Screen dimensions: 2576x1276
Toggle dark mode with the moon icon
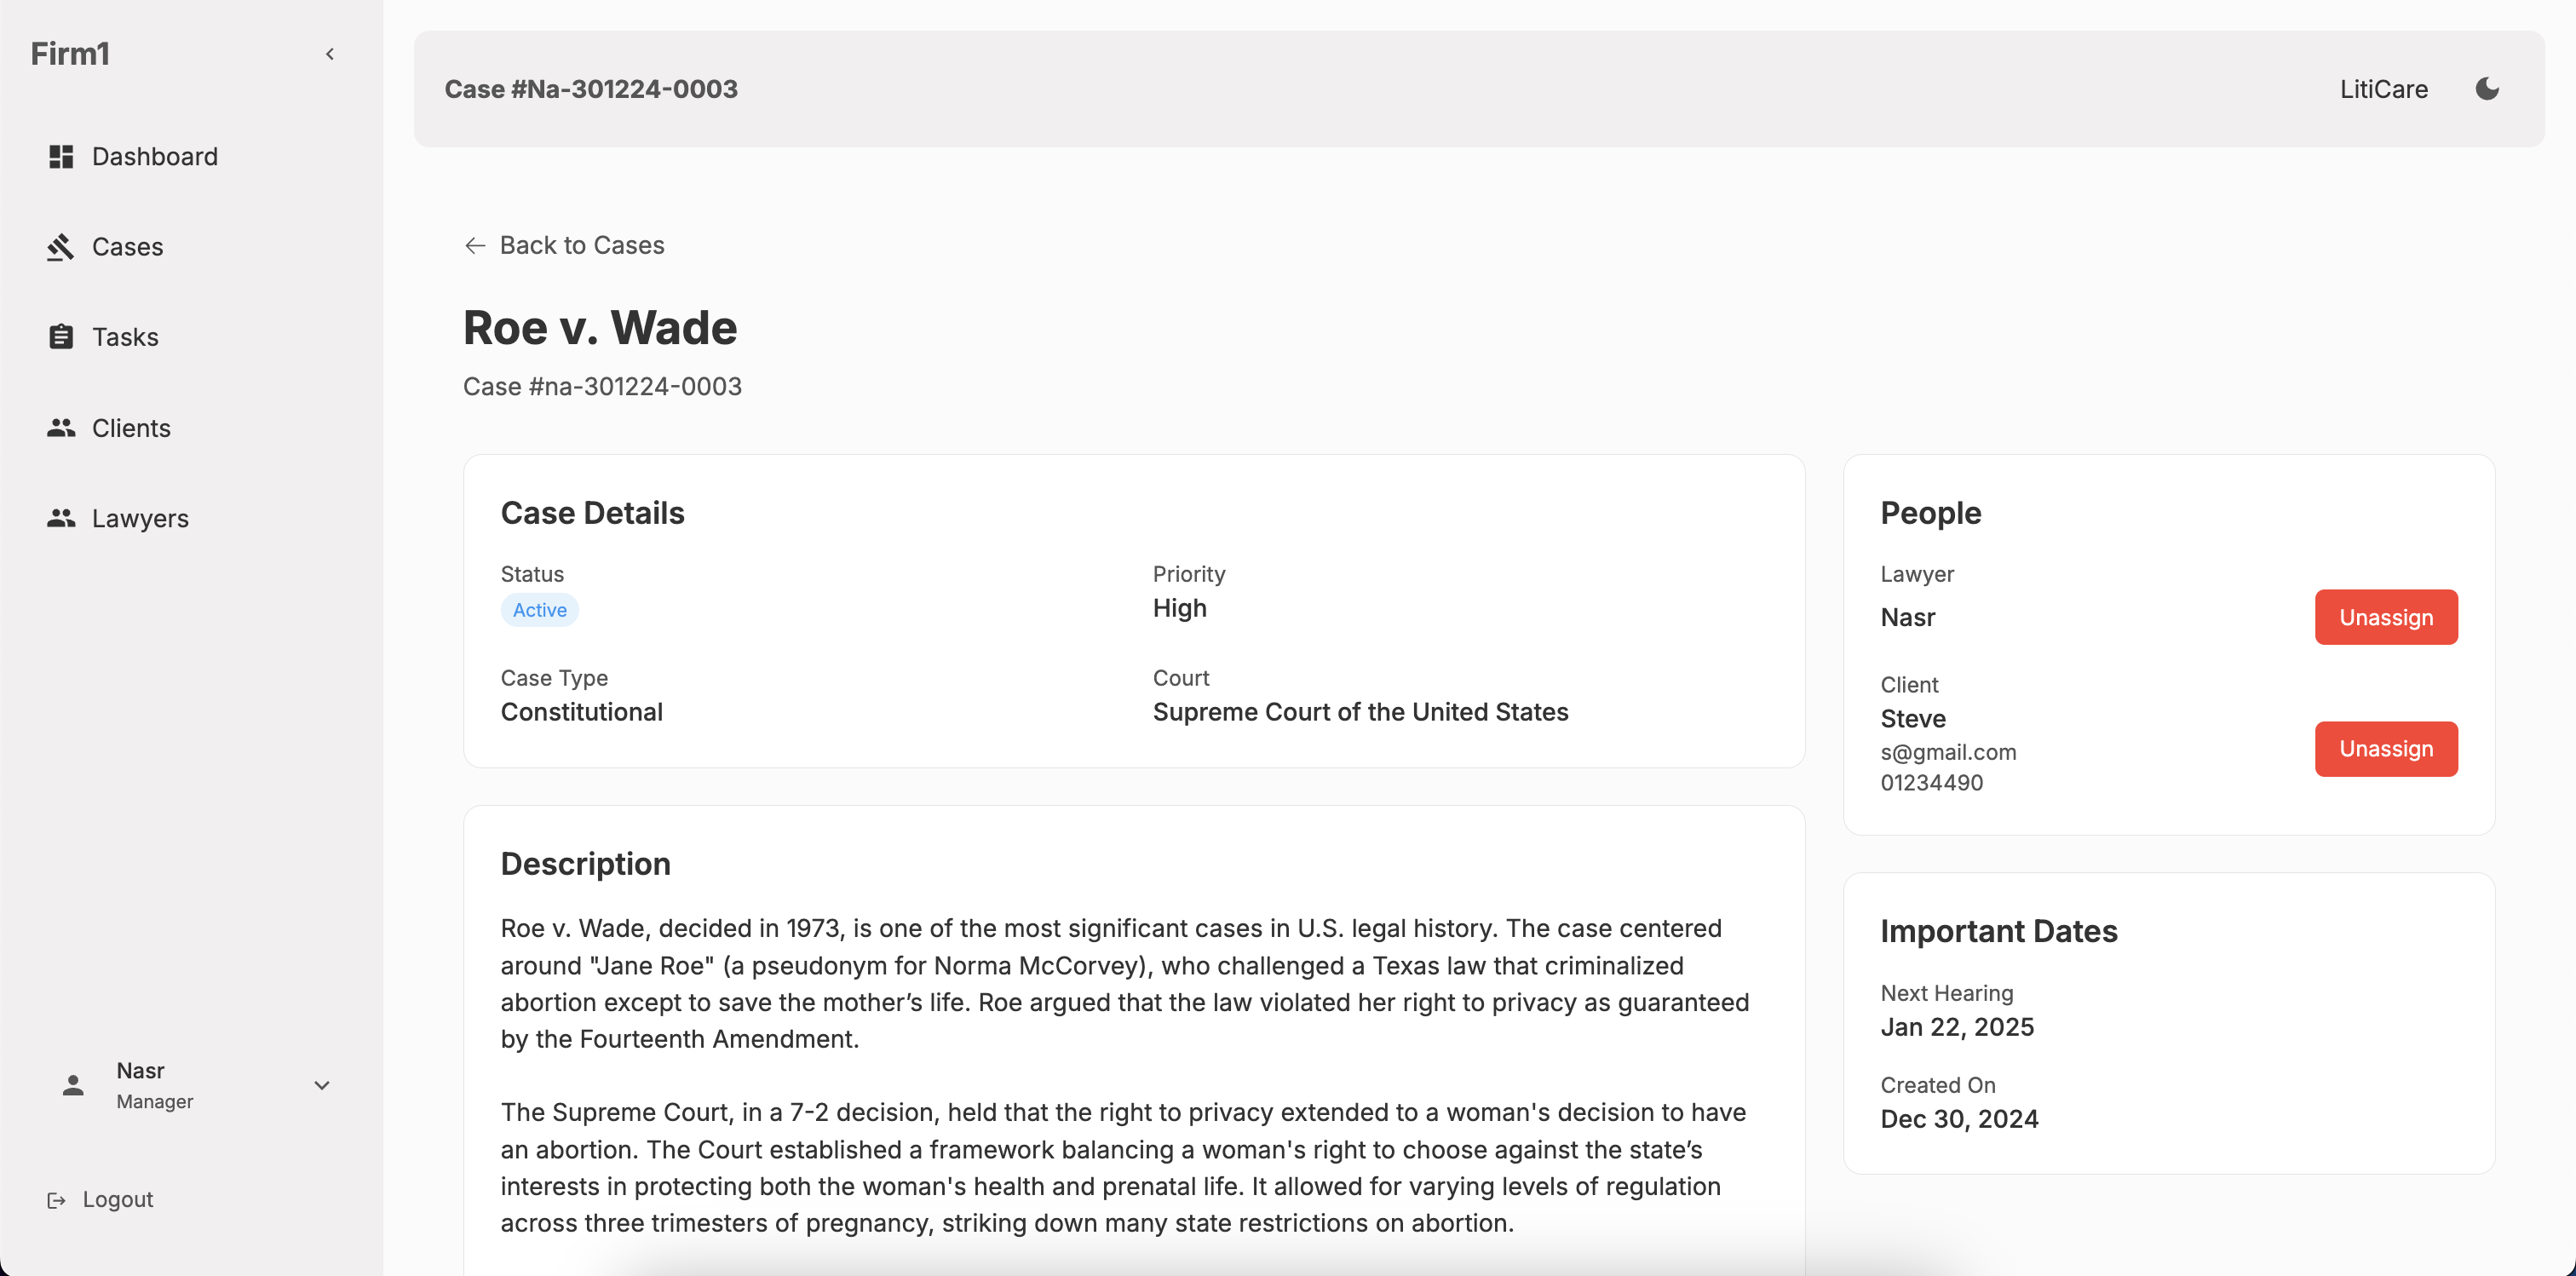click(2487, 89)
